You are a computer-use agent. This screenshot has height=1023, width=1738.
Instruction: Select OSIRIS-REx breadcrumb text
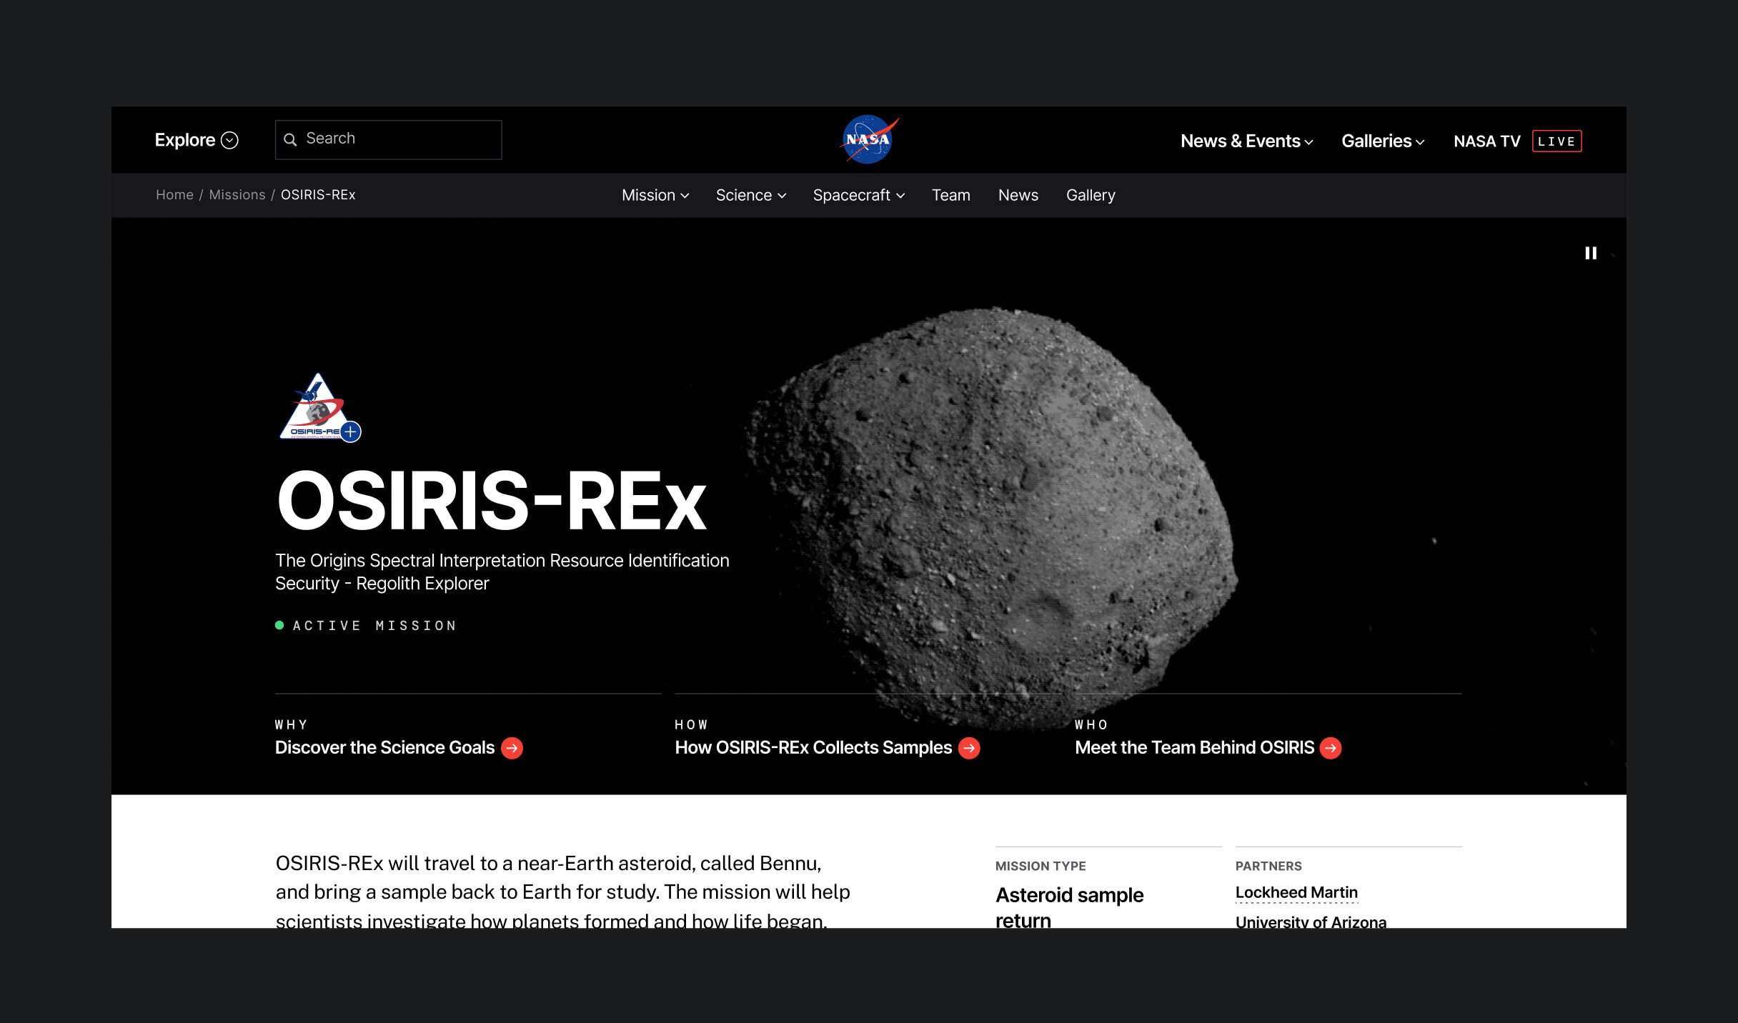tap(318, 194)
